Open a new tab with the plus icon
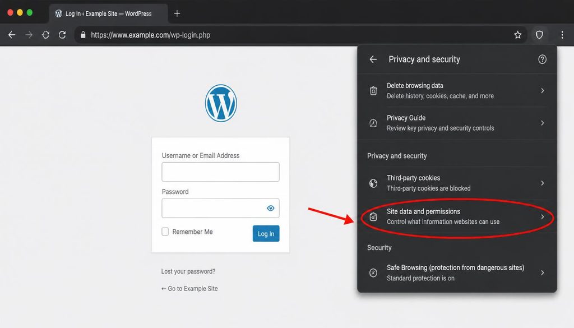This screenshot has width=574, height=328. pyautogui.click(x=177, y=13)
